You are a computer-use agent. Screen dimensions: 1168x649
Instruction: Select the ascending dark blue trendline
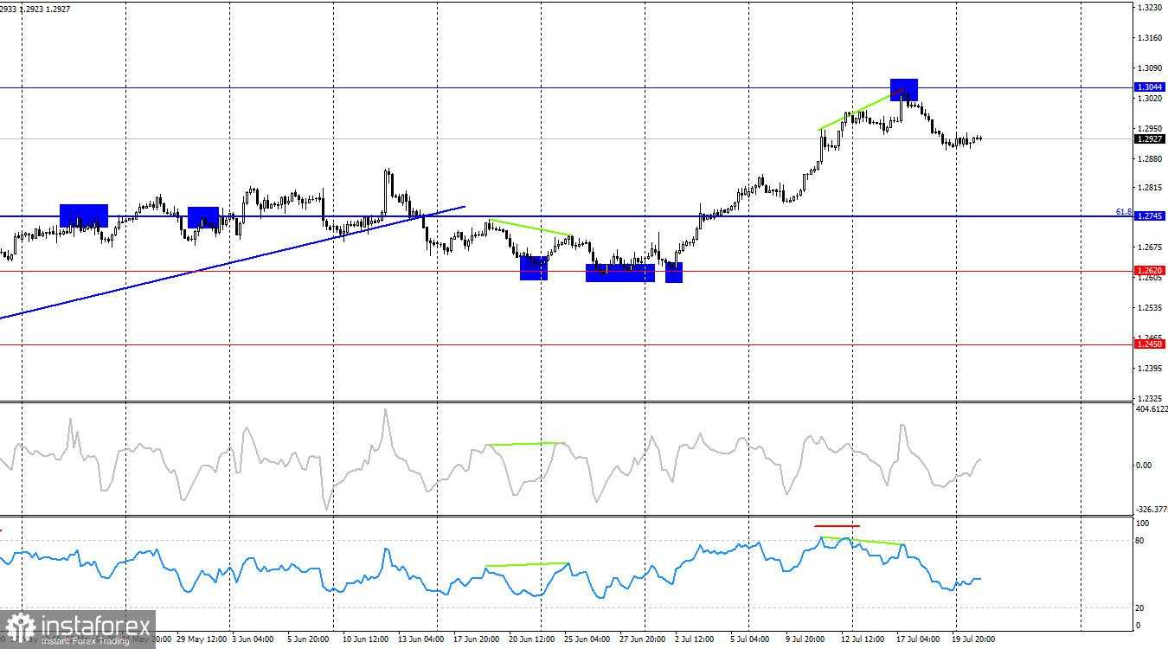pos(232,262)
